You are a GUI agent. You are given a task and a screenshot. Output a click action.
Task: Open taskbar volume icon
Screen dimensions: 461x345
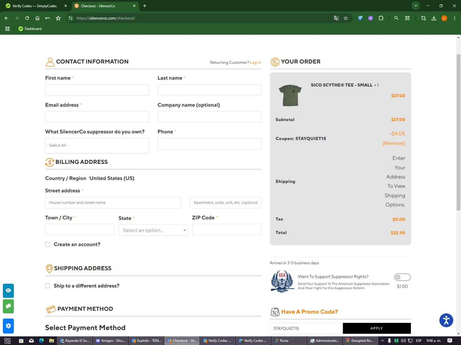pos(403,341)
